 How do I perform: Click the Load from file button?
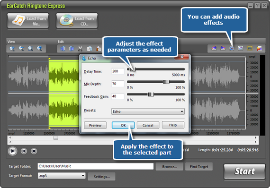[x=28, y=21]
